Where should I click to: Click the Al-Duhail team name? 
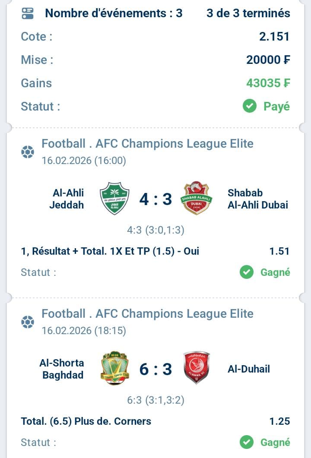tap(248, 369)
